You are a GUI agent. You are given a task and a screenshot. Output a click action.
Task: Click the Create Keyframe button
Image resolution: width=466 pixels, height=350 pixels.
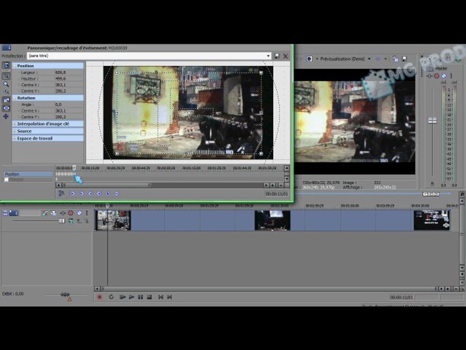[108, 194]
